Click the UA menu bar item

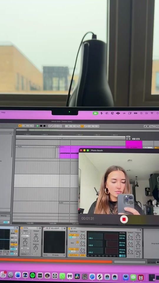pos(124,113)
